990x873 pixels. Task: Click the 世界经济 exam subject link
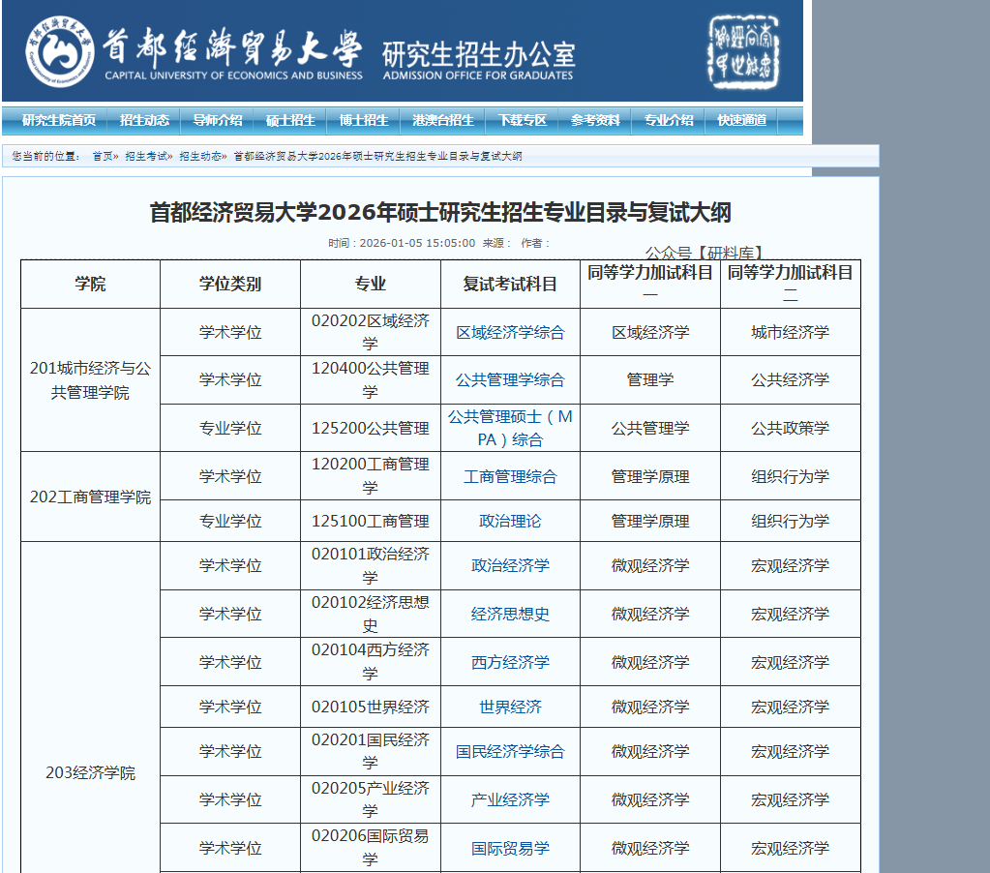tap(510, 707)
